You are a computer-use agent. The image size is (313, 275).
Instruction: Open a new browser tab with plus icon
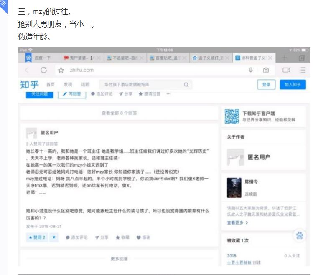click(x=284, y=58)
